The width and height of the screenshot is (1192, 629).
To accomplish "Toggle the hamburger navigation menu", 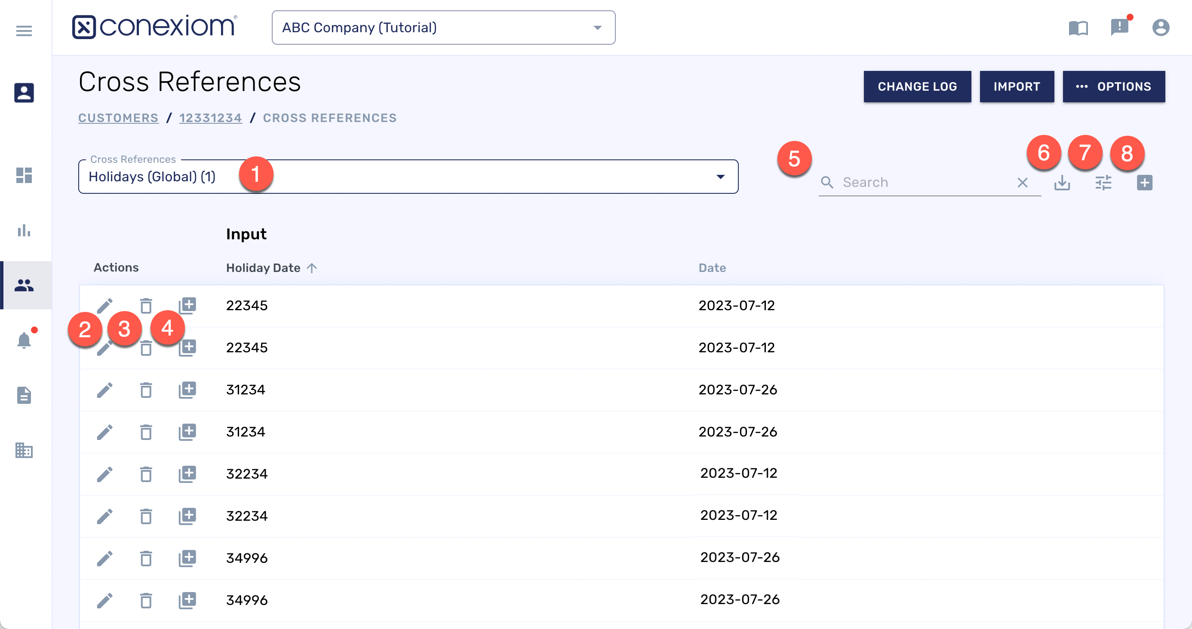I will (x=24, y=31).
